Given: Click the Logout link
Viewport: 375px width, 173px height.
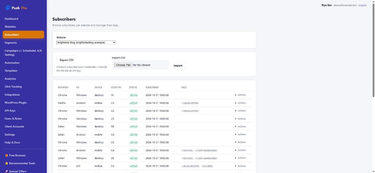Looking at the screenshot, I should pyautogui.click(x=363, y=5).
